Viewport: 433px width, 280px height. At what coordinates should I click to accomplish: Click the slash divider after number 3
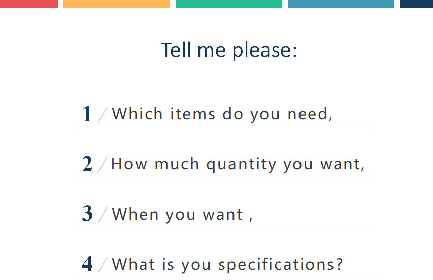click(x=103, y=215)
